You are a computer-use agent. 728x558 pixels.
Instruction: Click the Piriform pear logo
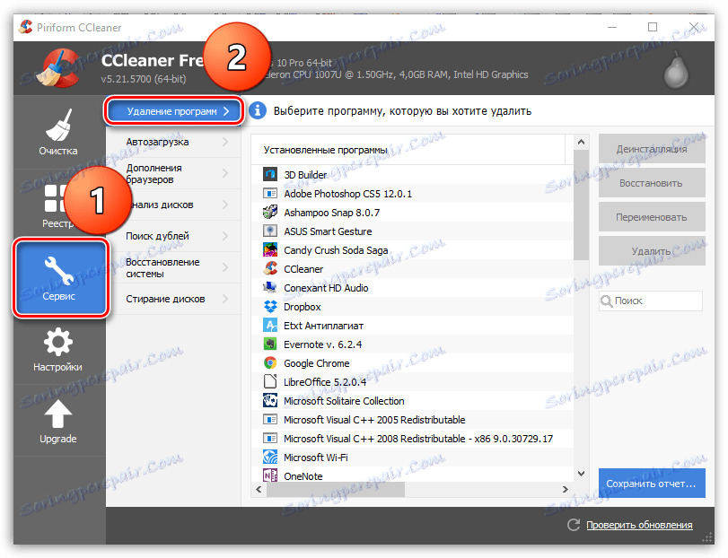click(676, 70)
